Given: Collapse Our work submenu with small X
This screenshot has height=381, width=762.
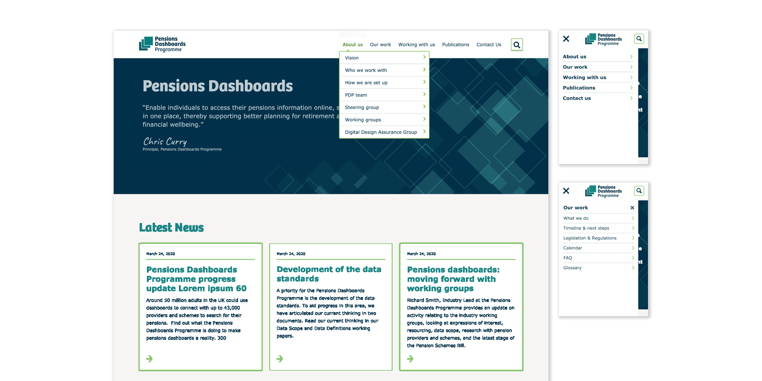Looking at the screenshot, I should pyautogui.click(x=632, y=208).
